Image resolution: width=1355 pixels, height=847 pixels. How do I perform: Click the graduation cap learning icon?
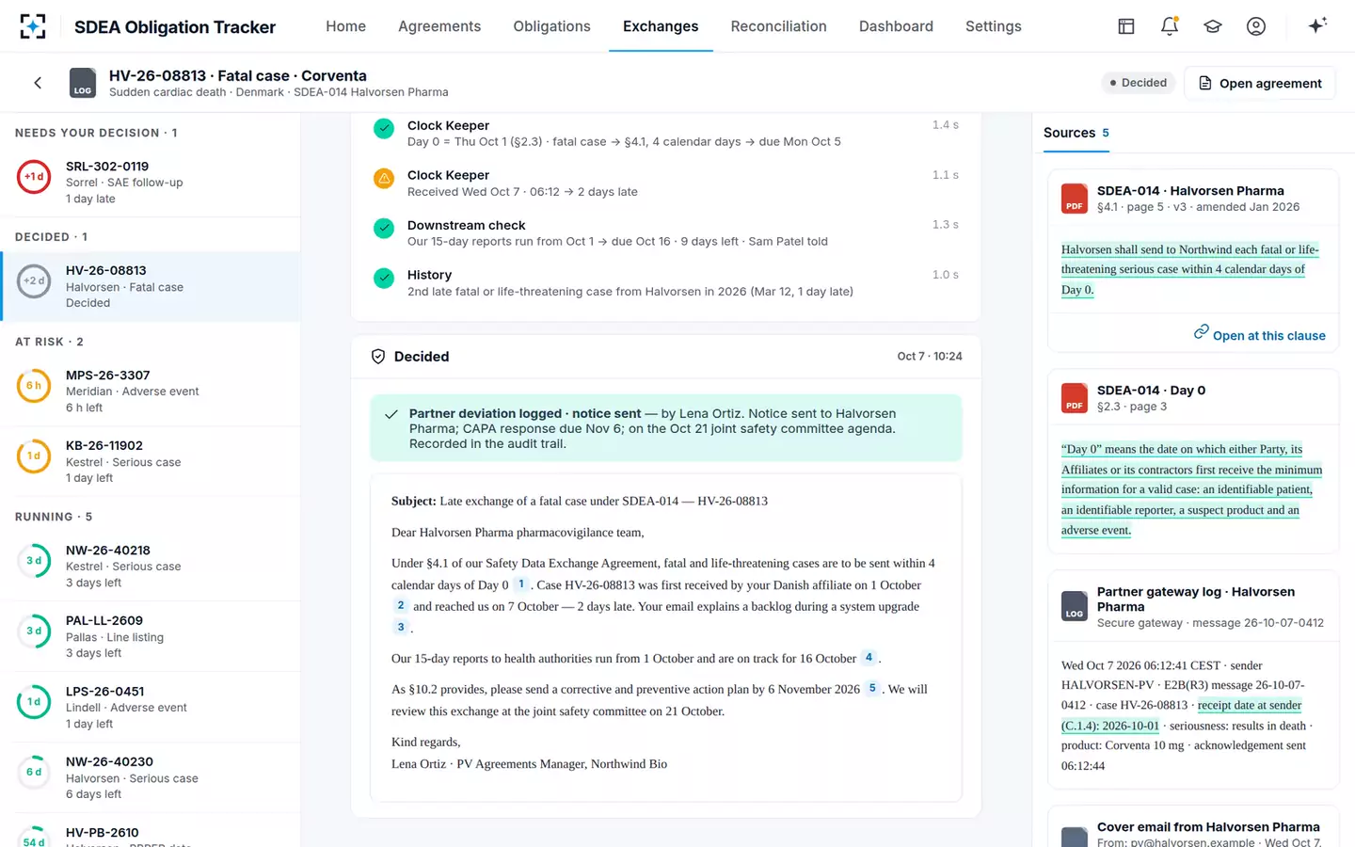[1213, 26]
